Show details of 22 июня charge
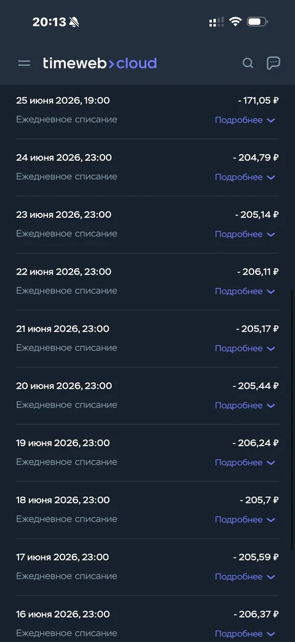Screen dimensions: 295x642 245,291
